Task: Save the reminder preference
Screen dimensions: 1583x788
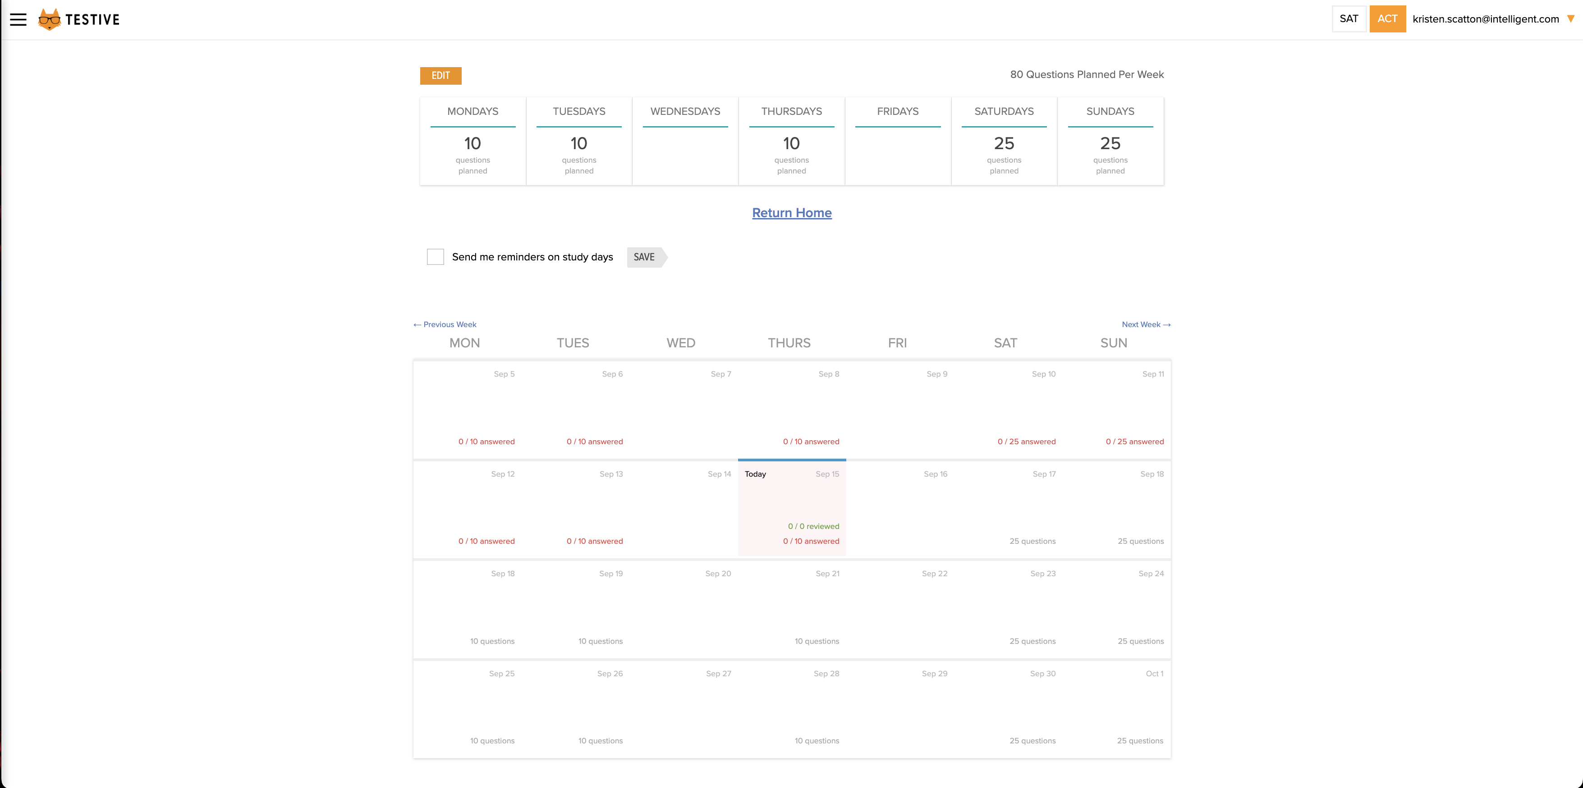Action: click(x=644, y=257)
